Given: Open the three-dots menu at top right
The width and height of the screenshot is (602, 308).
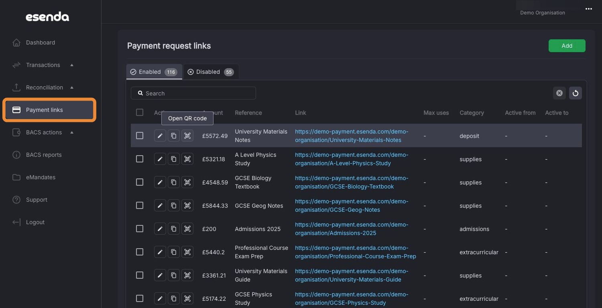Looking at the screenshot, I should pyautogui.click(x=589, y=9).
